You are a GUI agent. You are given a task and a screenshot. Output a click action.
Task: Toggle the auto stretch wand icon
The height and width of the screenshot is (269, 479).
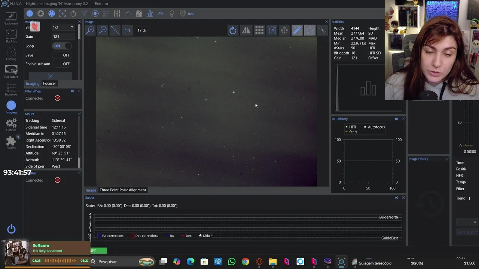(x=297, y=30)
